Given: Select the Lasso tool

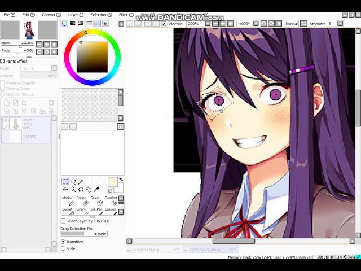Looking at the screenshot, I should coord(73,182).
